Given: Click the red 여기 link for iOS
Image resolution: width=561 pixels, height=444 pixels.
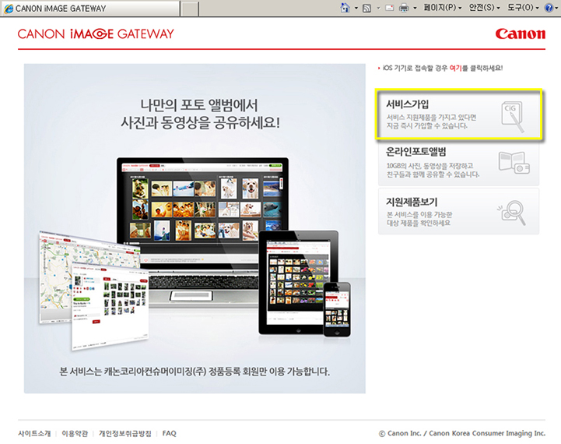Looking at the screenshot, I should coord(455,68).
